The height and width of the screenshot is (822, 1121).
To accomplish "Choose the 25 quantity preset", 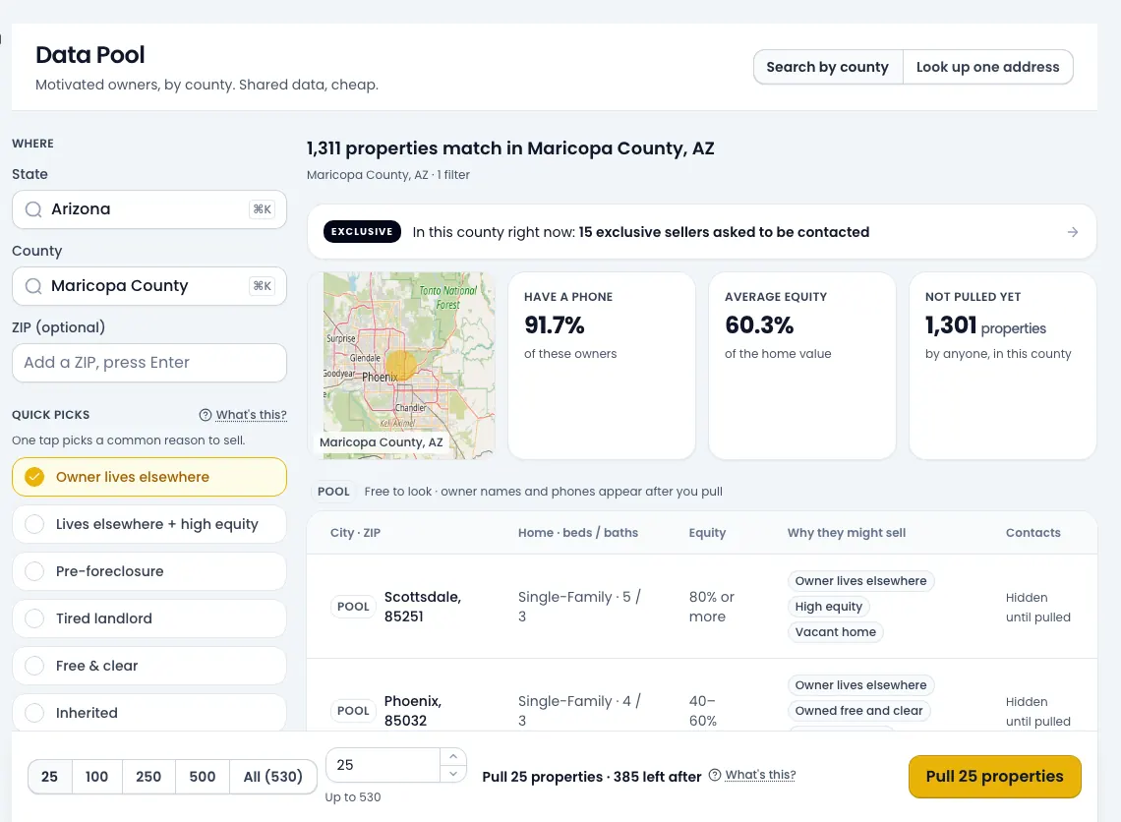I will pos(49,776).
